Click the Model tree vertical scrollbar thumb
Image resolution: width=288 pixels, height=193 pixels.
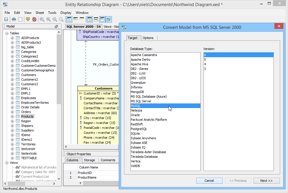click(x=59, y=69)
